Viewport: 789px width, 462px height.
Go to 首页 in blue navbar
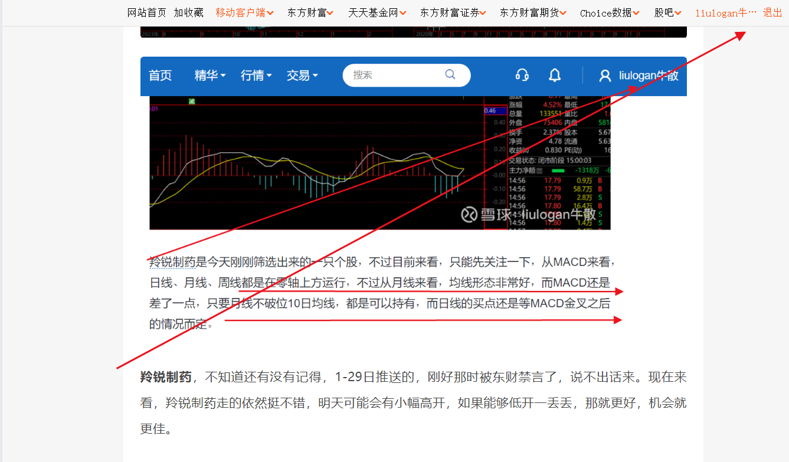(160, 76)
